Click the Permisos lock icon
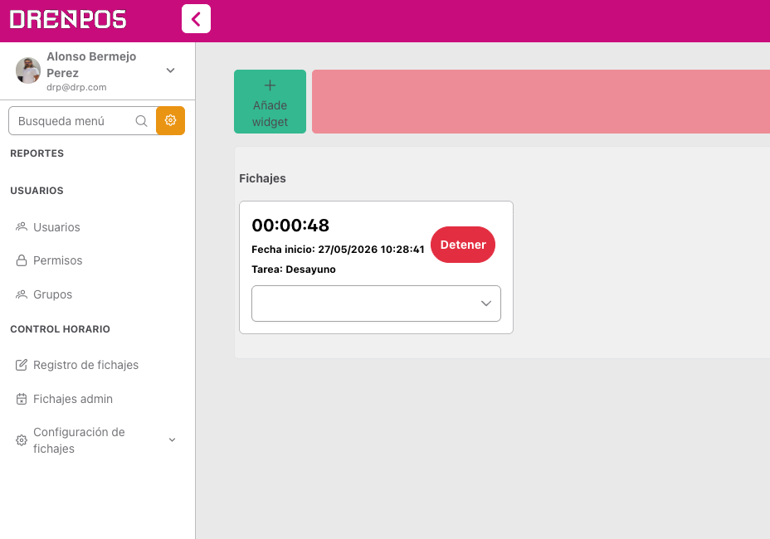The width and height of the screenshot is (770, 539). coord(21,260)
